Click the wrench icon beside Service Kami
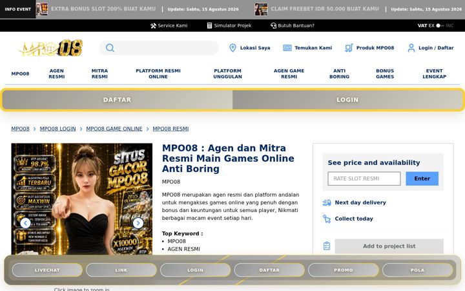 (x=153, y=25)
